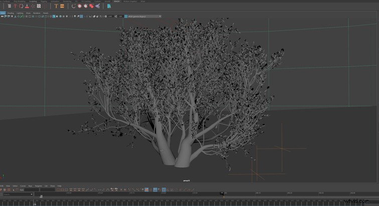Click the red circular-arrows shelf icon
Screen dimensions: 379x206
(x=21, y=6)
